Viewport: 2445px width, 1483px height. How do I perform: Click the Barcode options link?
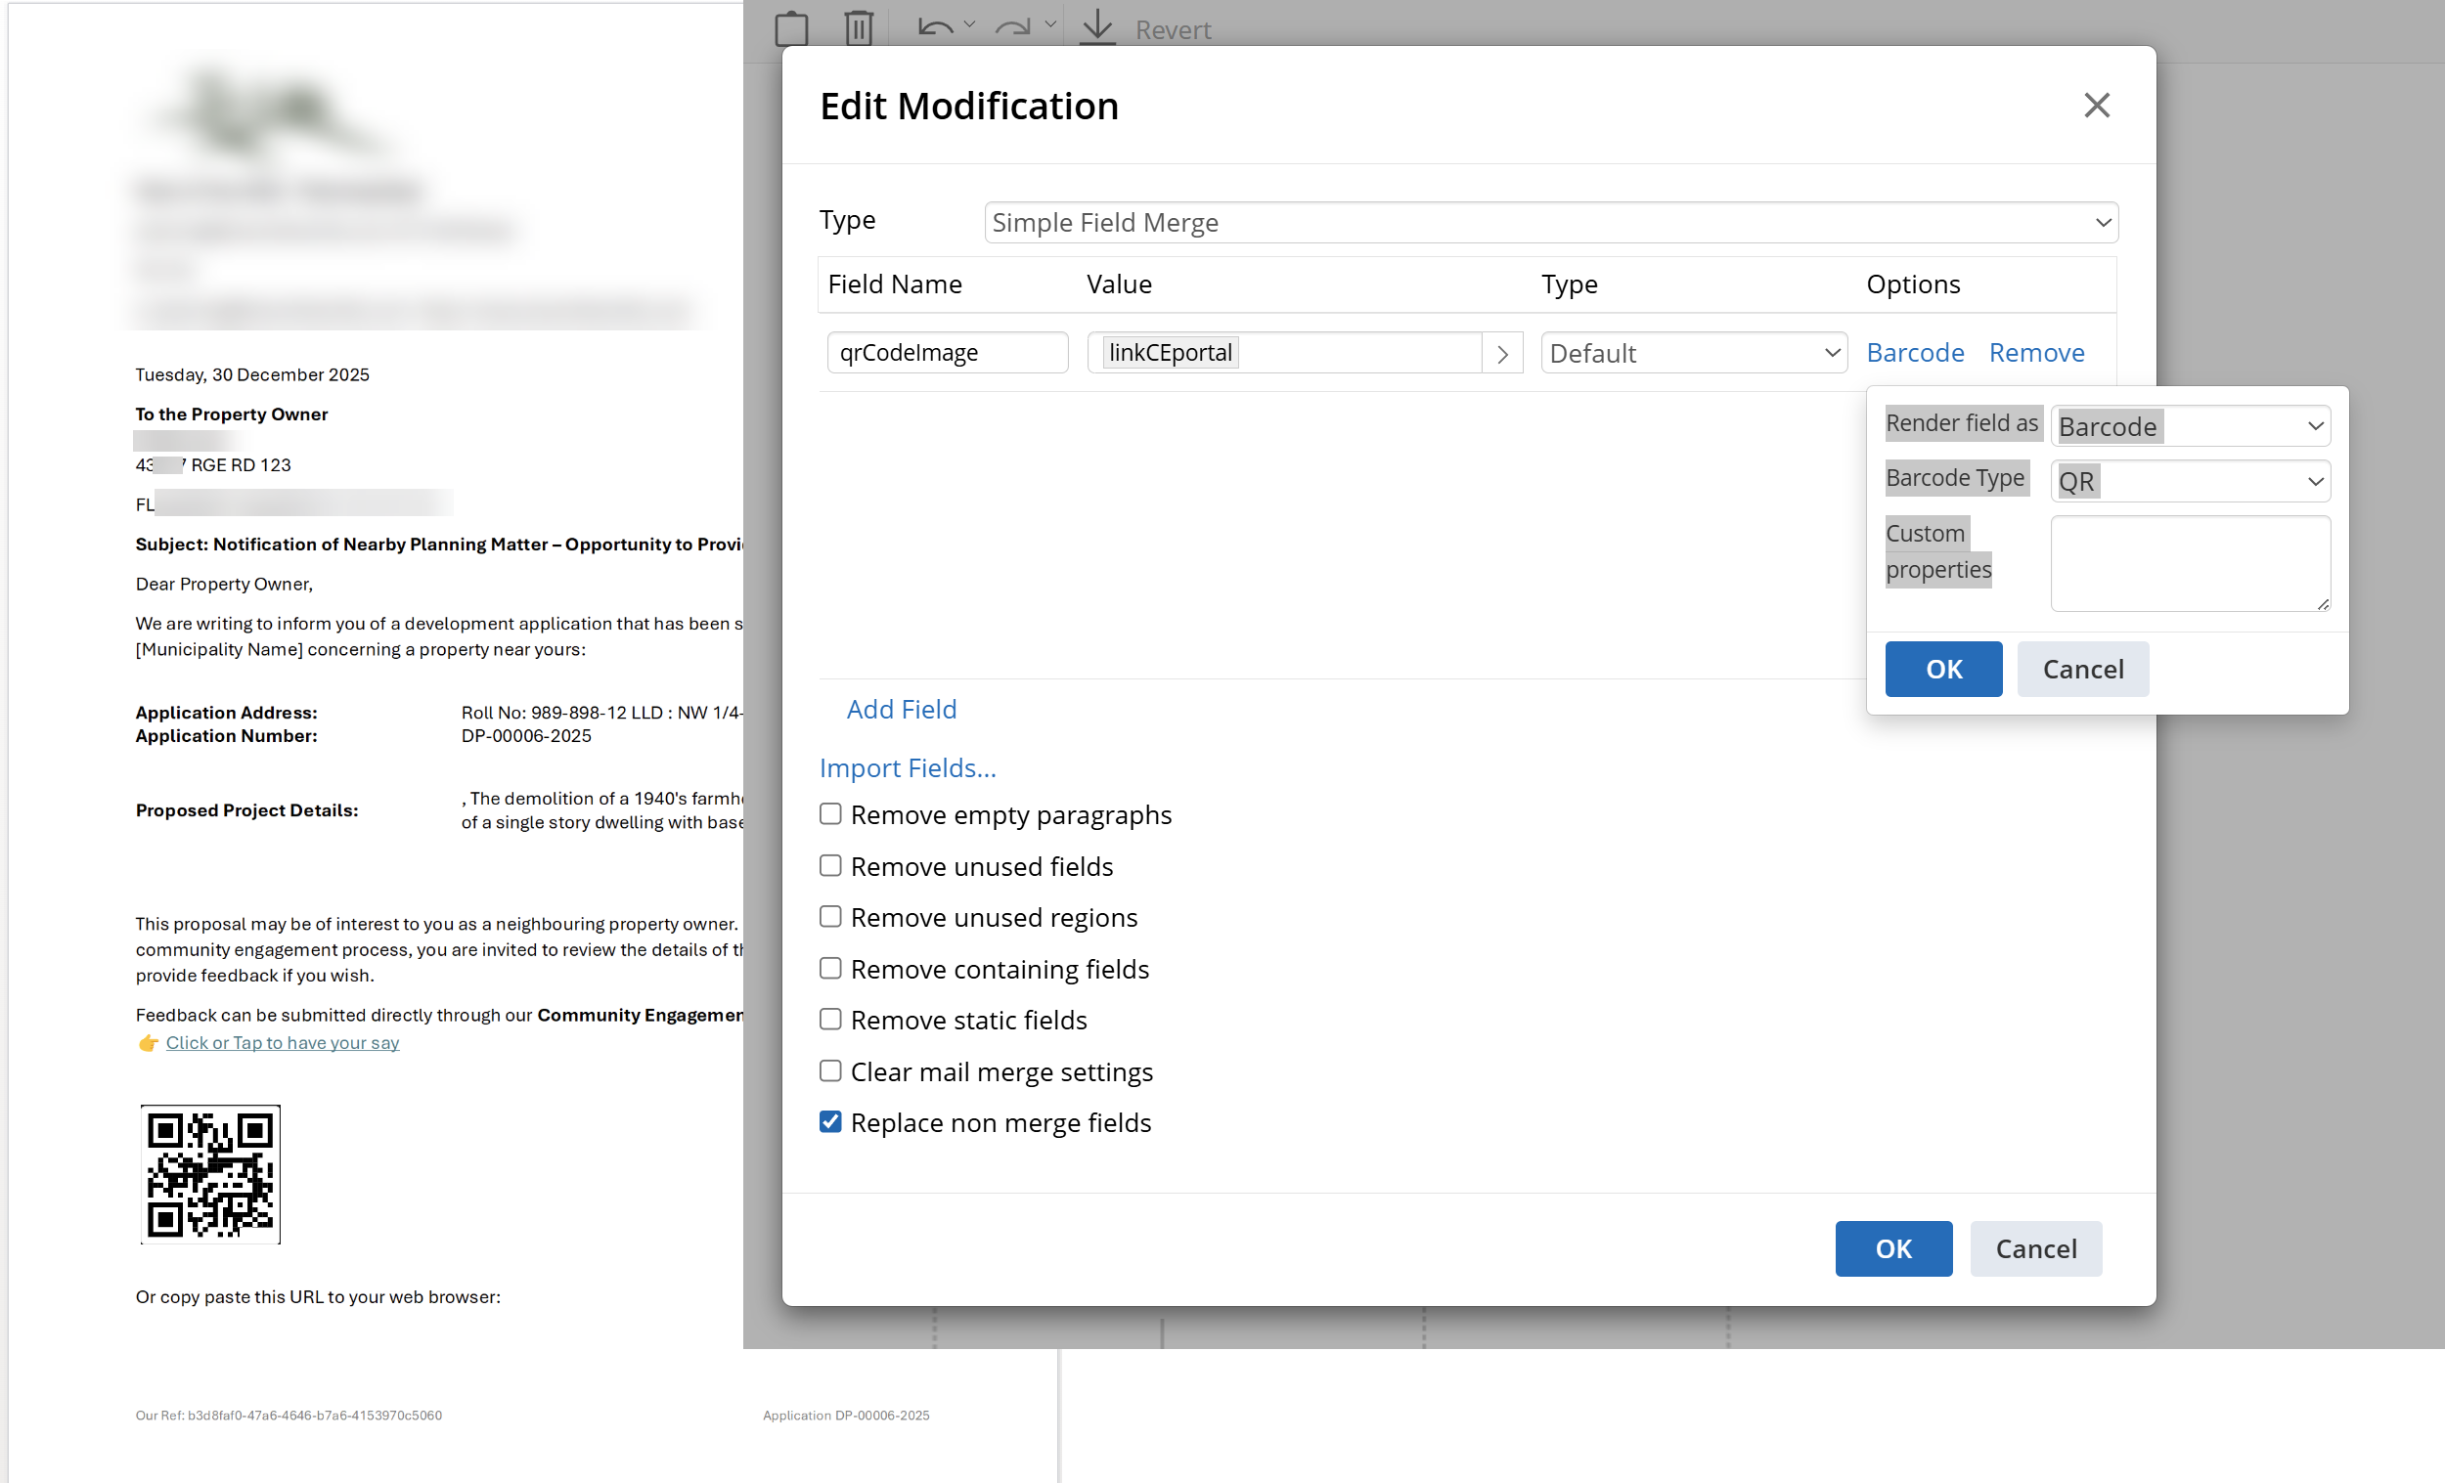(1914, 353)
